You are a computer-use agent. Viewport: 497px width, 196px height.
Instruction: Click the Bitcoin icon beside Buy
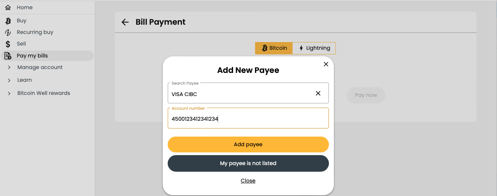pyautogui.click(x=8, y=21)
